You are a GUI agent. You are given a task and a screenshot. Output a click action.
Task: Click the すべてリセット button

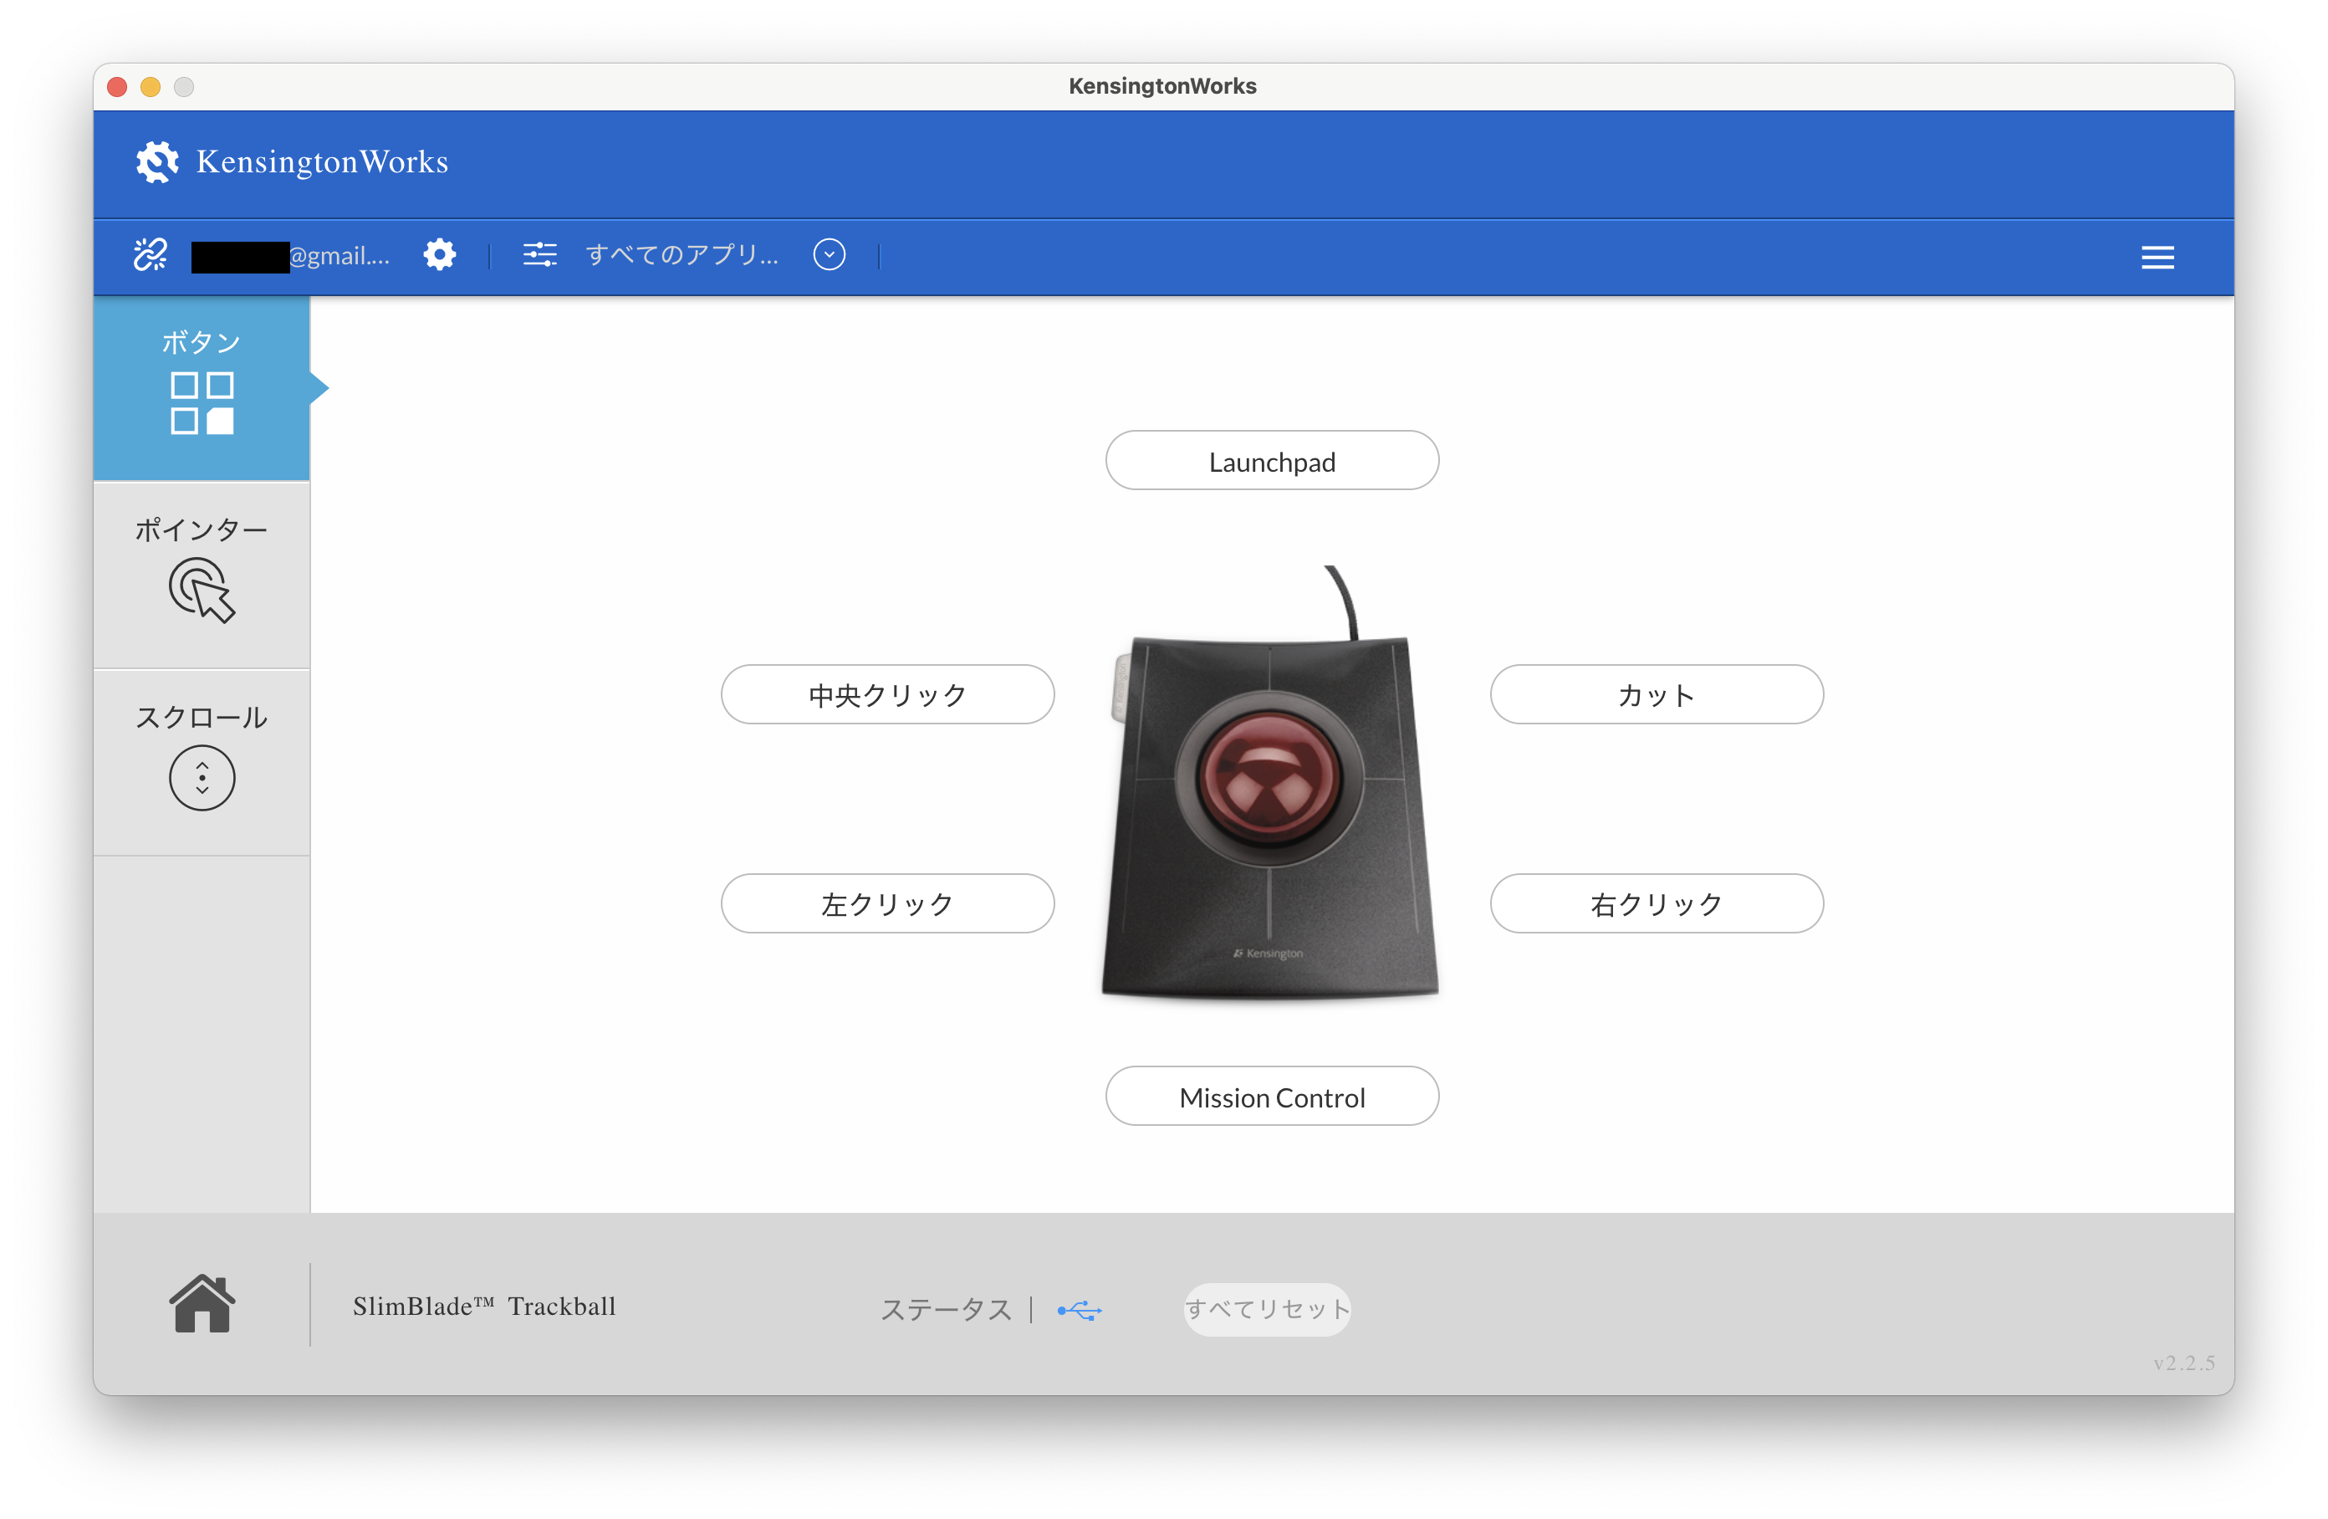(1267, 1310)
